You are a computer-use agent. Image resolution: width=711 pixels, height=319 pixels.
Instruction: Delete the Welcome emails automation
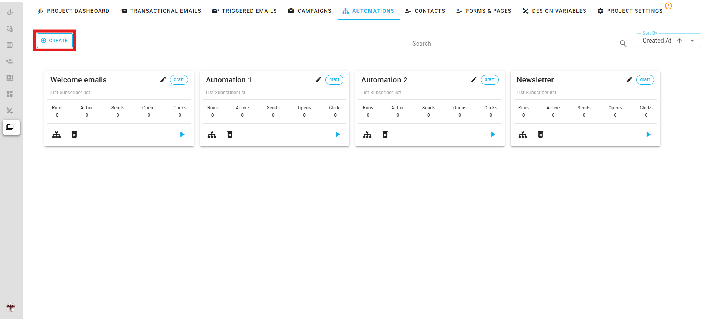tap(74, 135)
